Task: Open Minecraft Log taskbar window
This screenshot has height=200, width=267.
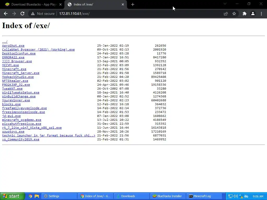Action: pyautogui.click(x=204, y=196)
